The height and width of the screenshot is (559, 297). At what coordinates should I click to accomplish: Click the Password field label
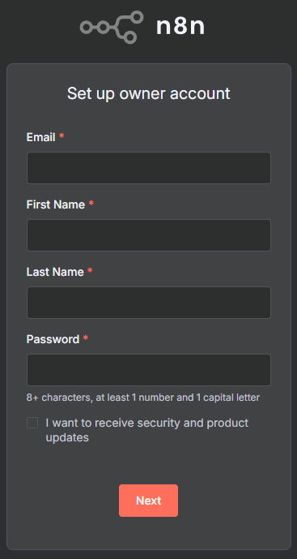53,339
